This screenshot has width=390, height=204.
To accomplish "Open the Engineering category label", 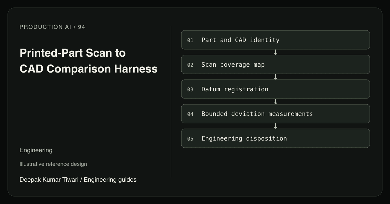I will coord(36,150).
